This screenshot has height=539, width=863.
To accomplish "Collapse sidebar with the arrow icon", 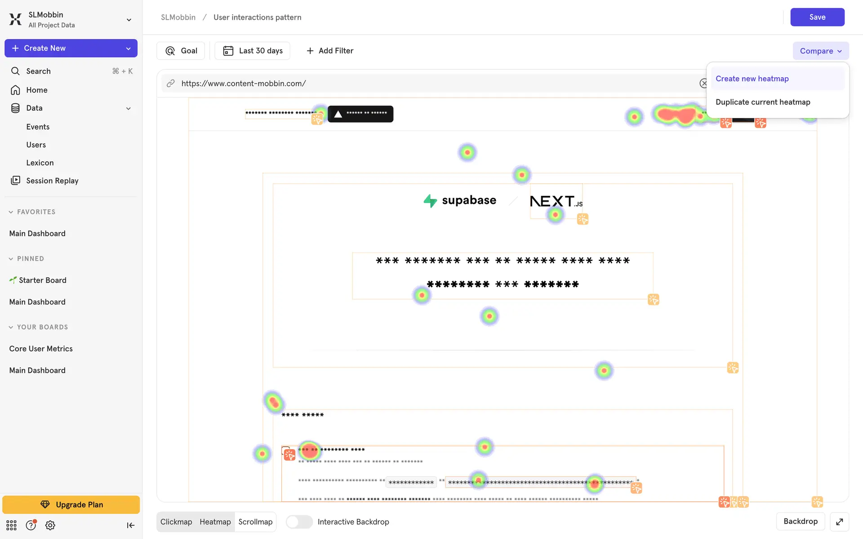I will 130,525.
